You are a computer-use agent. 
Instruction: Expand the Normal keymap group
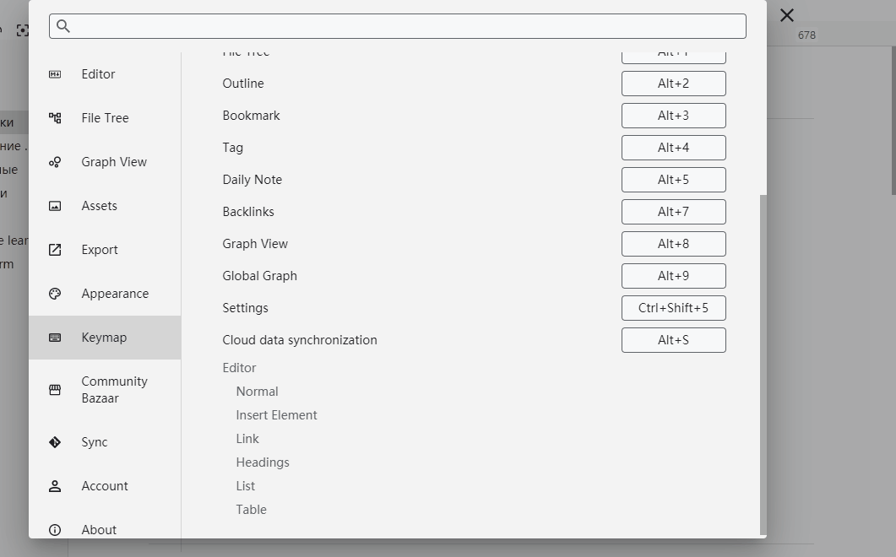click(x=257, y=392)
